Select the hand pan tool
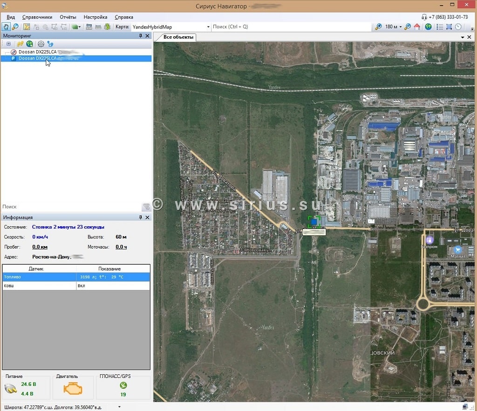The image size is (477, 411). (7, 27)
